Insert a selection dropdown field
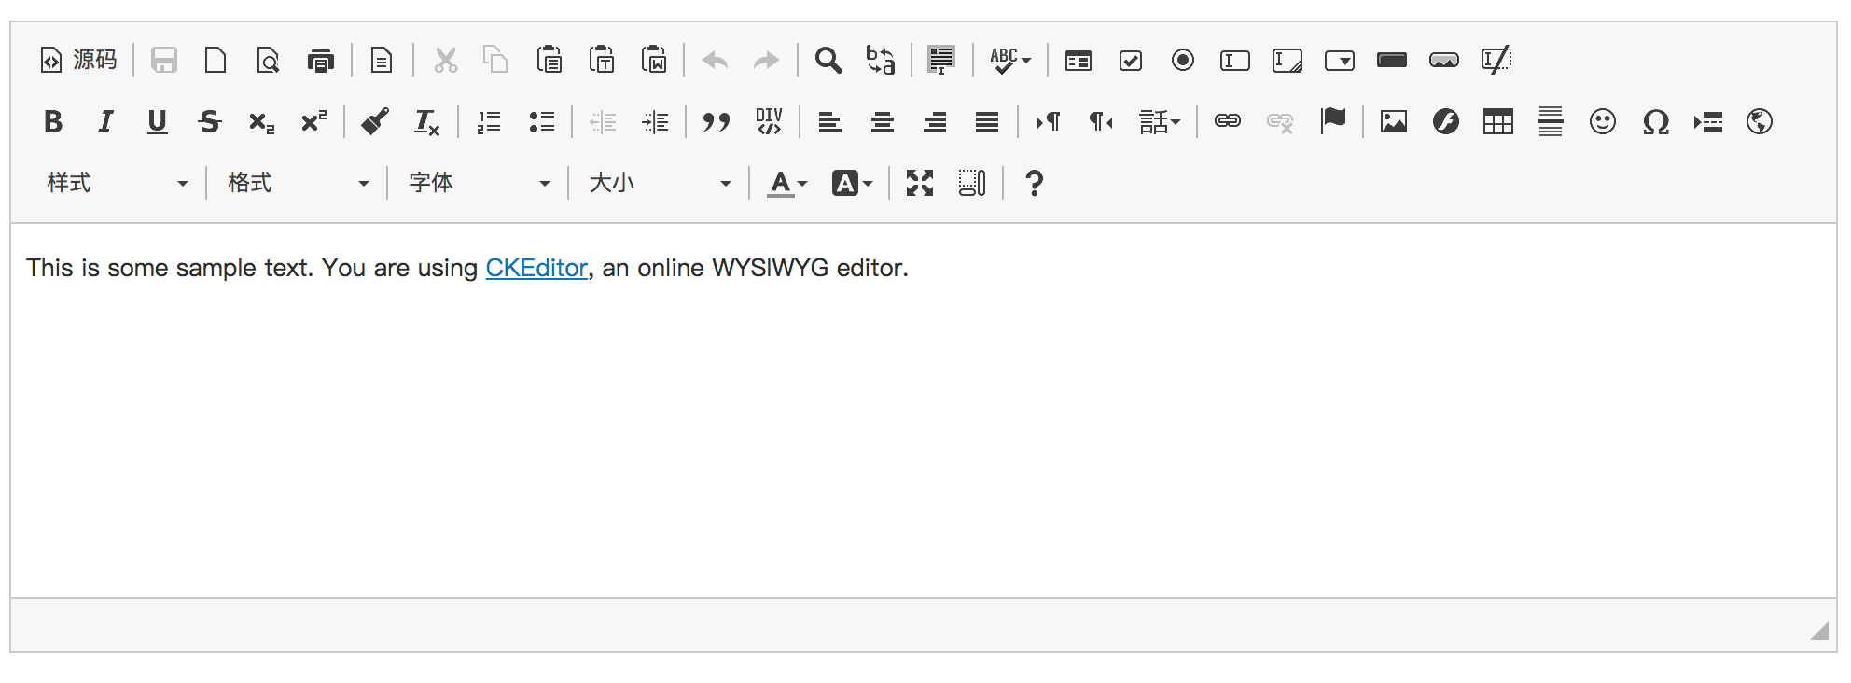Screen dimensions: 1851x683 1340,61
